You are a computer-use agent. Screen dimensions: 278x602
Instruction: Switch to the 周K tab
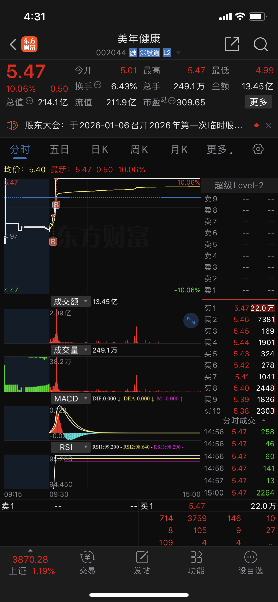139,149
